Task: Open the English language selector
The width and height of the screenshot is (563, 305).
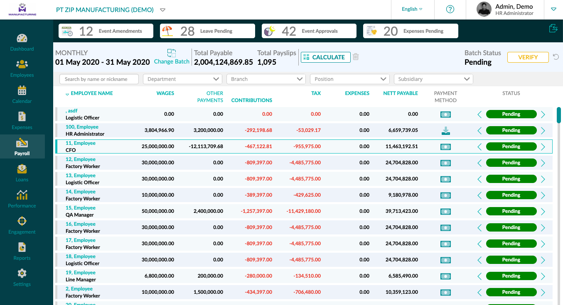Action: [x=412, y=9]
